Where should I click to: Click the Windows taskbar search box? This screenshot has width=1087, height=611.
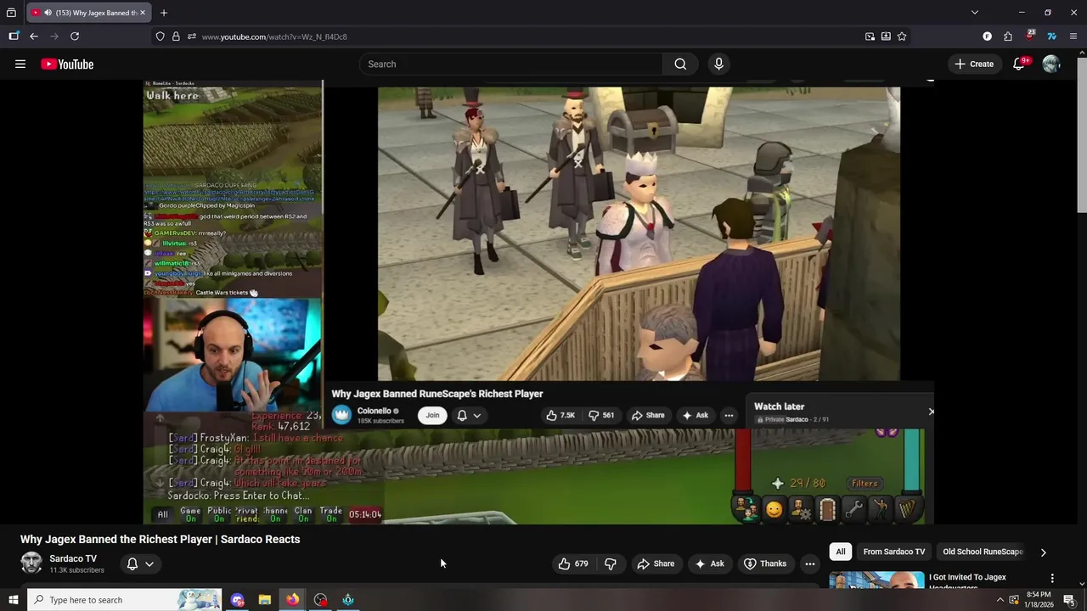tap(124, 600)
